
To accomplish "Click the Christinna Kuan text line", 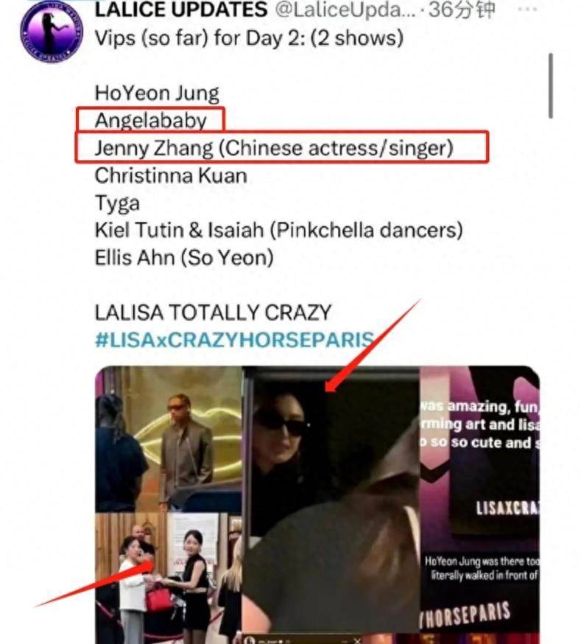I will tap(171, 175).
